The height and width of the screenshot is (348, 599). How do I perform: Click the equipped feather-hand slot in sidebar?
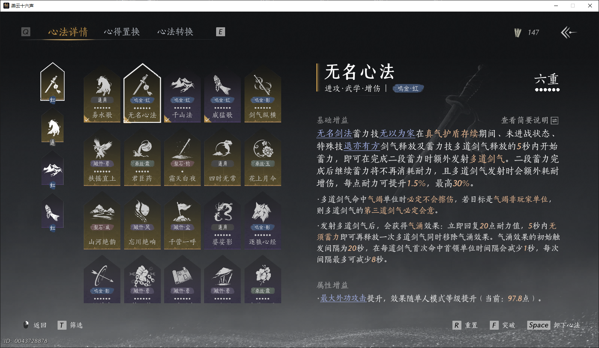click(x=52, y=213)
